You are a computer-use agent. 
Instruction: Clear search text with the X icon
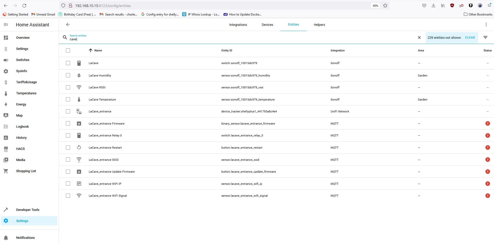pyautogui.click(x=419, y=37)
